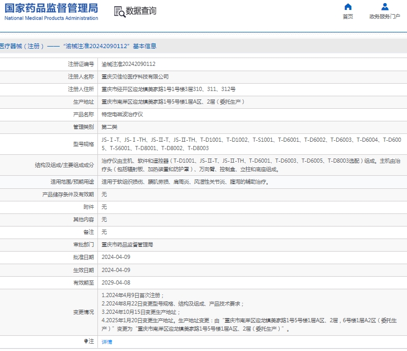Click the 数据查询 heading

(x=141, y=11)
